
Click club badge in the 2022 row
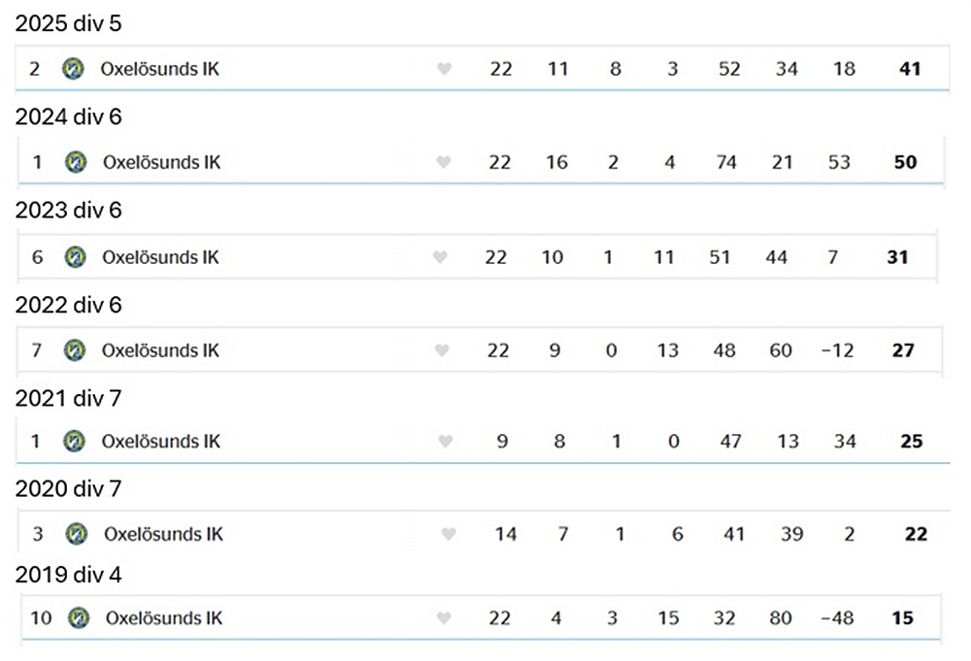click(75, 350)
